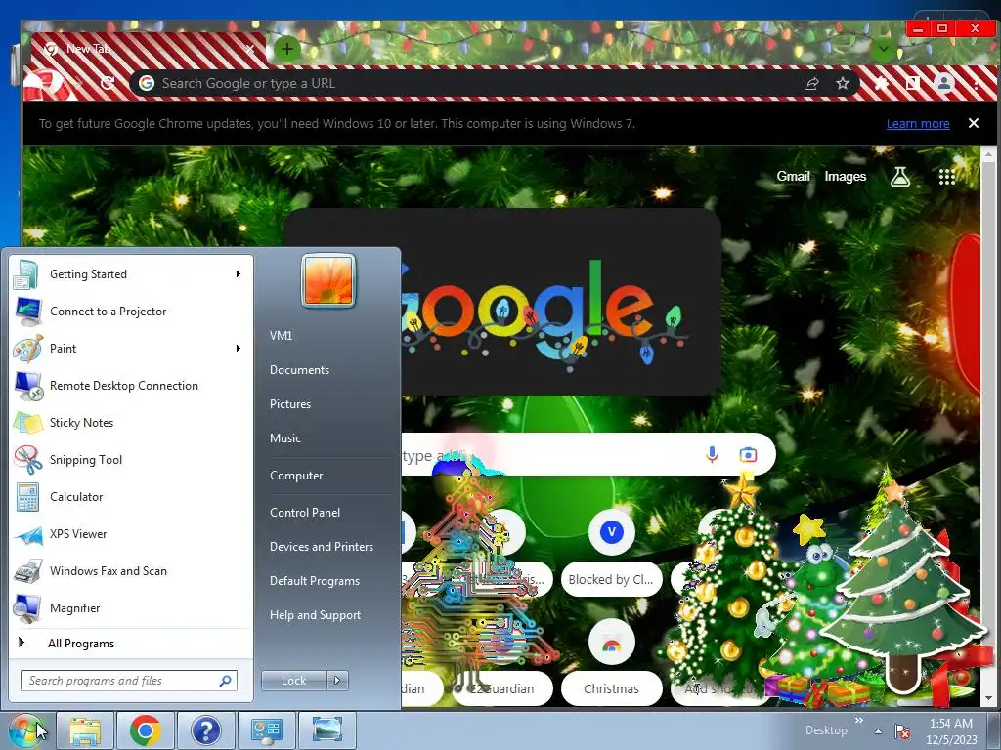Open the Pictures library
This screenshot has width=1001, height=750.
click(289, 404)
